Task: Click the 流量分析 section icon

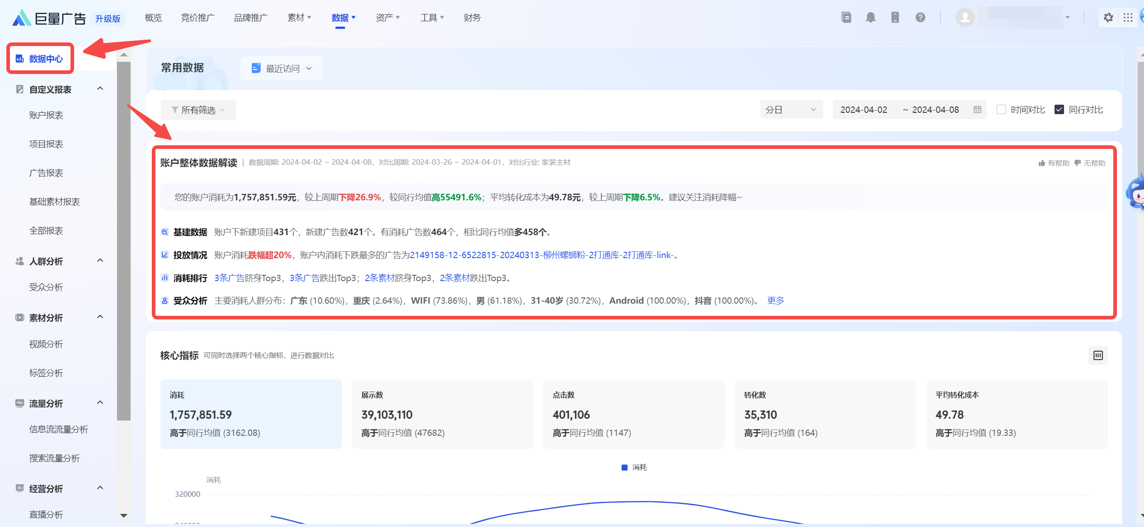Action: (x=19, y=403)
